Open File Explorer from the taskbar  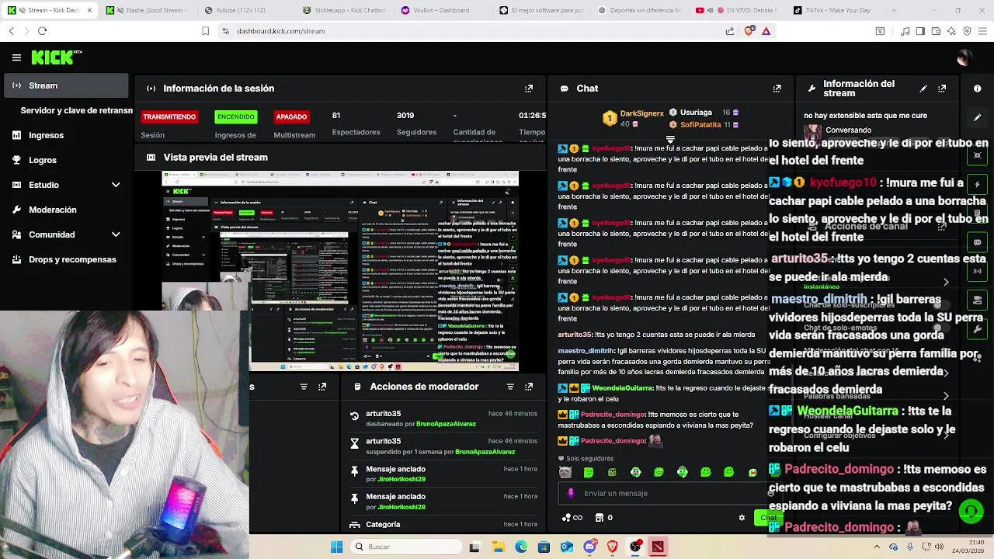(x=498, y=547)
